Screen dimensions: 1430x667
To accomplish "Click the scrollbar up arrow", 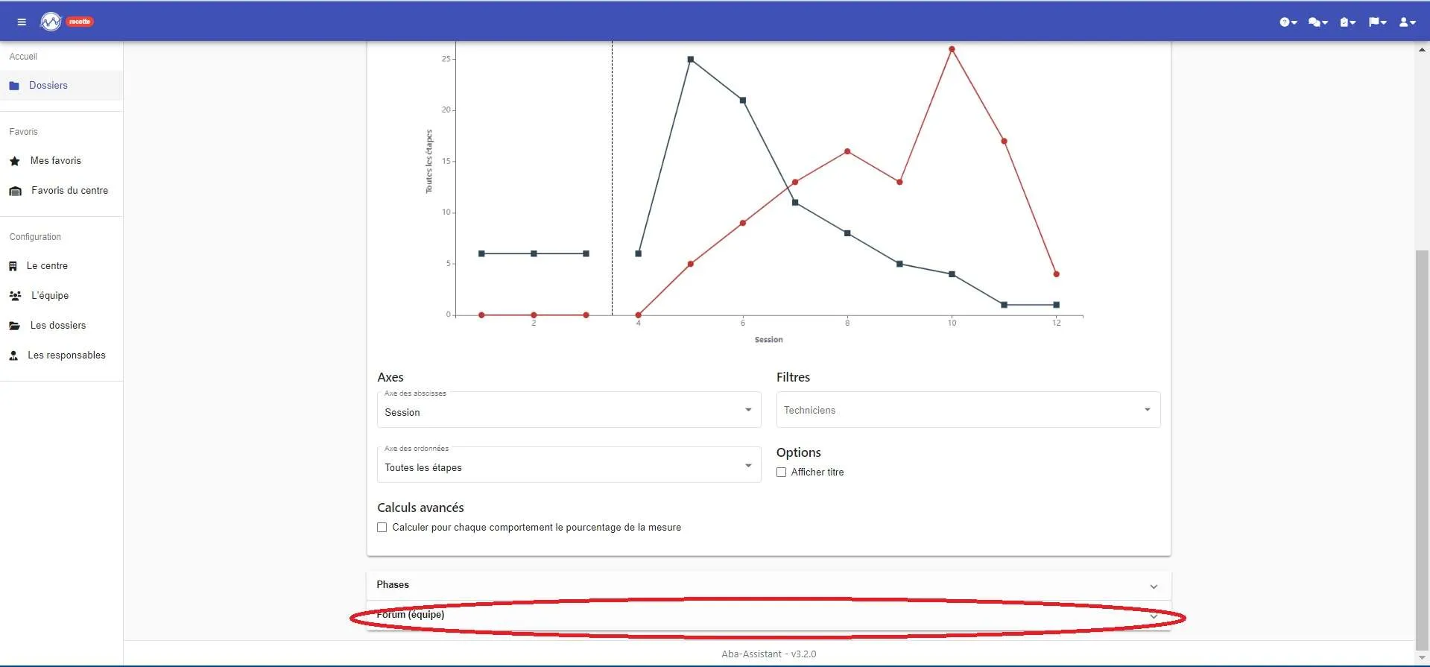I will click(1423, 50).
